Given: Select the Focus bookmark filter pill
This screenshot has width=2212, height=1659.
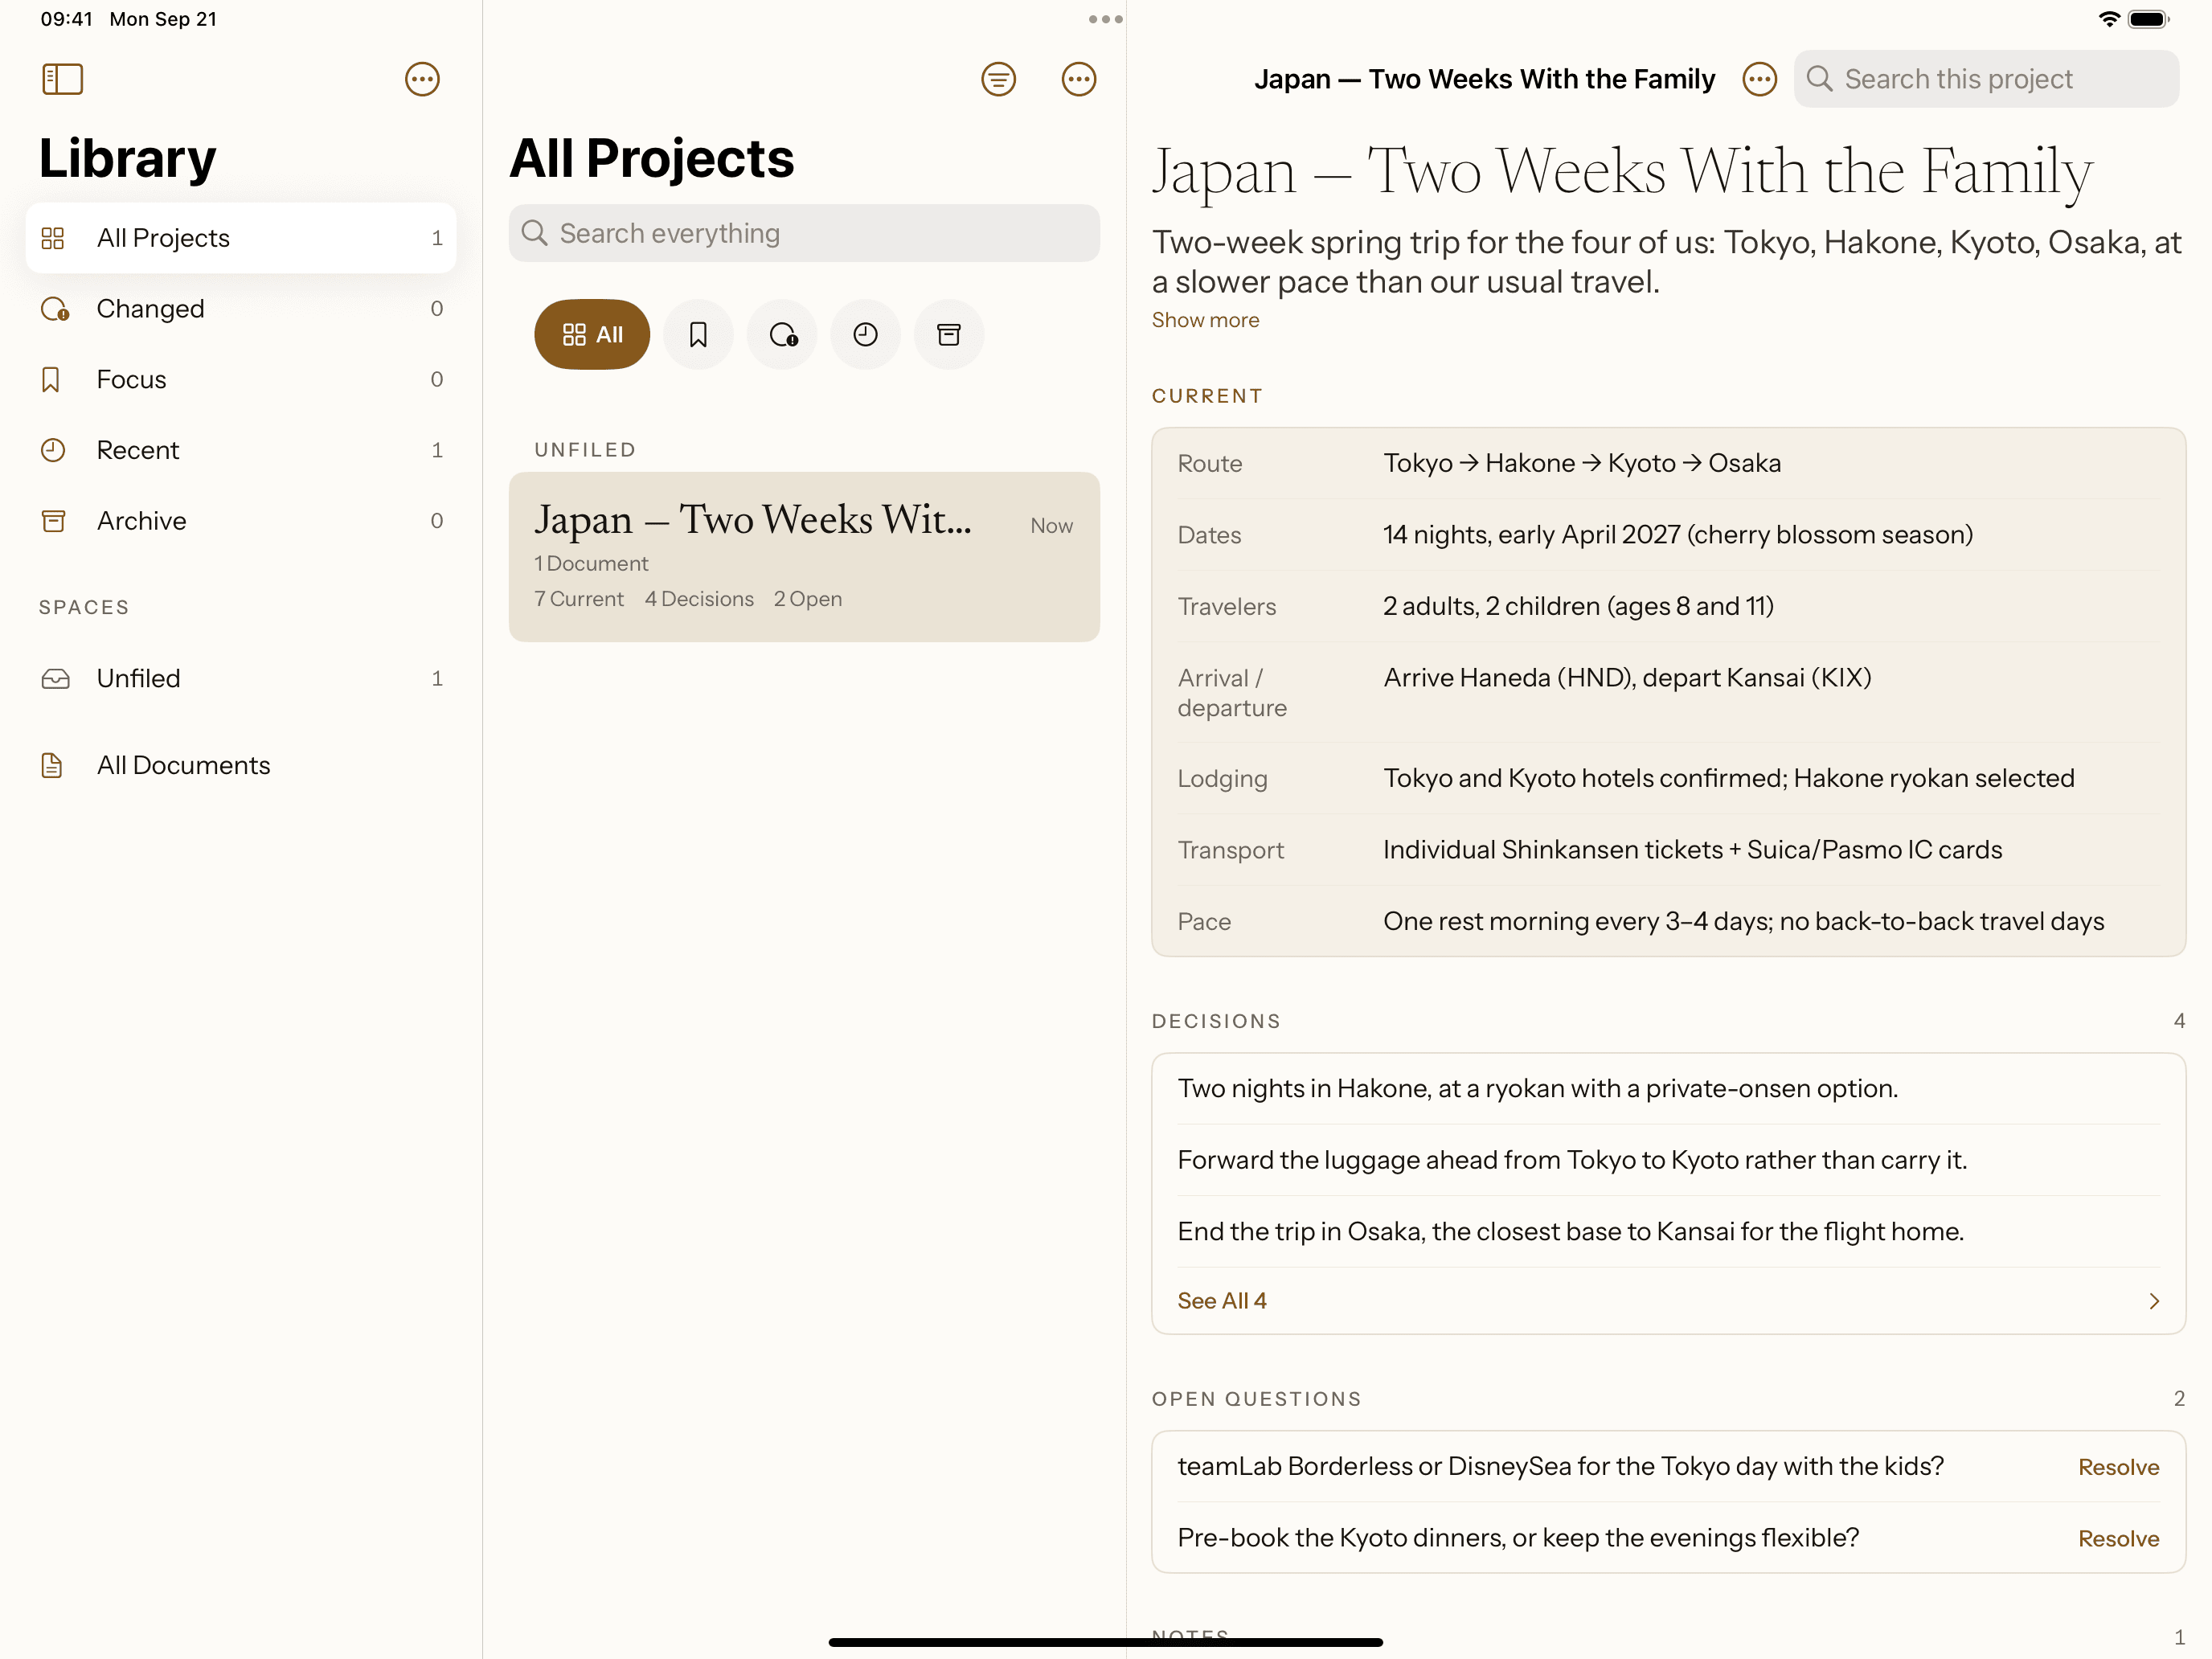Looking at the screenshot, I should point(698,334).
